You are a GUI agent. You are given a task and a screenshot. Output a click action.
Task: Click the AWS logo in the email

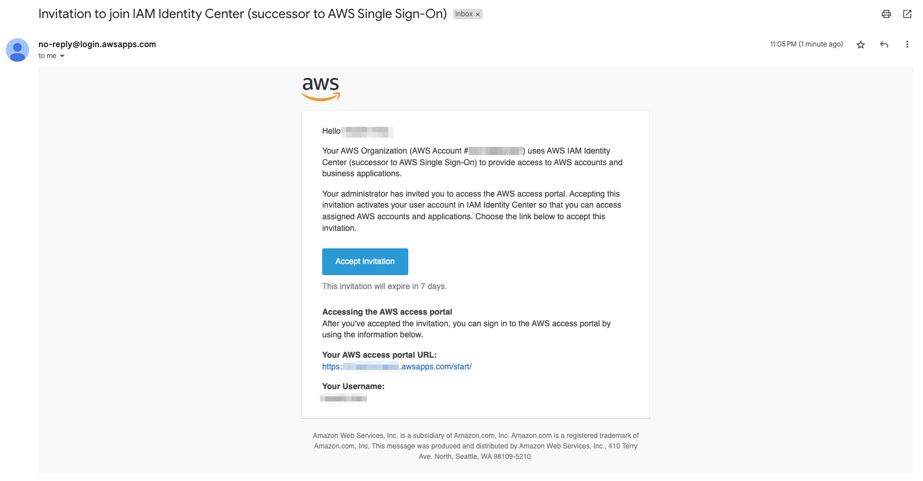(320, 89)
